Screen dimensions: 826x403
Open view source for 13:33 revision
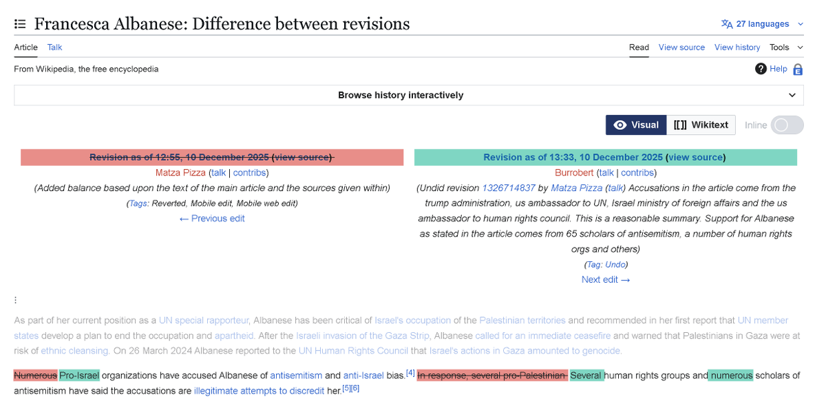pos(695,157)
